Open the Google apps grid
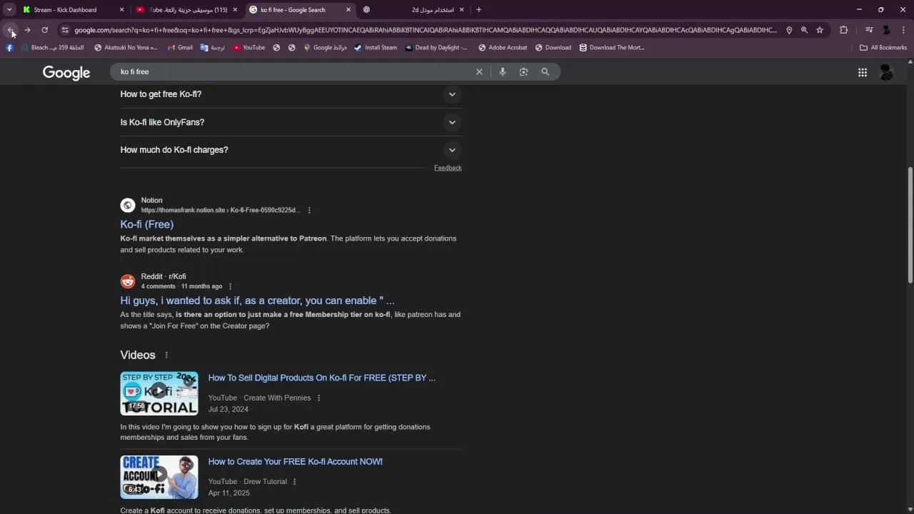Viewport: 914px width, 514px height. coord(863,72)
